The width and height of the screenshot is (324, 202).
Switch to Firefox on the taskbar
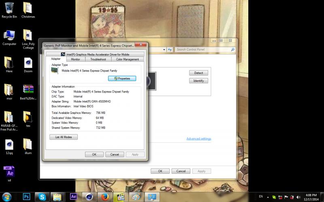coord(105,197)
